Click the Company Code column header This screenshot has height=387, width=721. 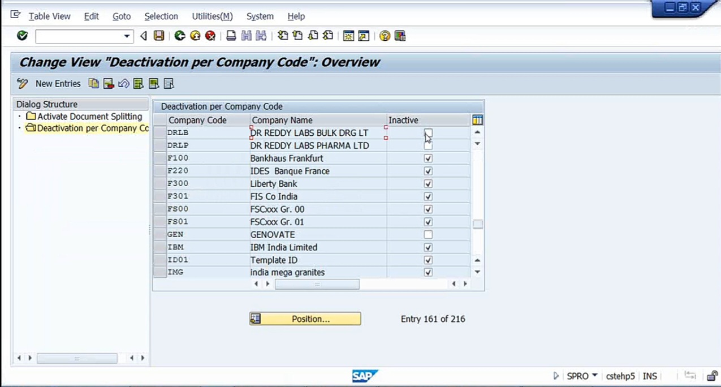click(208, 120)
